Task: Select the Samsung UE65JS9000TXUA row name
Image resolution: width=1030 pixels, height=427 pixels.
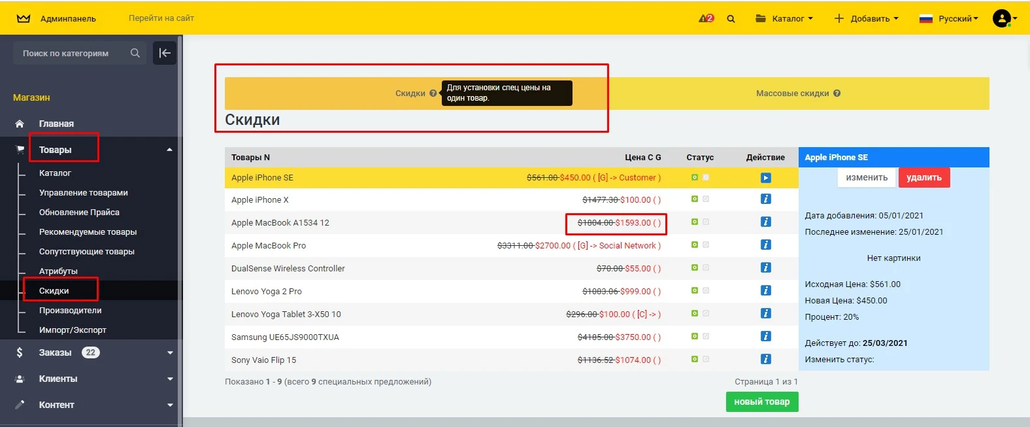Action: [285, 337]
